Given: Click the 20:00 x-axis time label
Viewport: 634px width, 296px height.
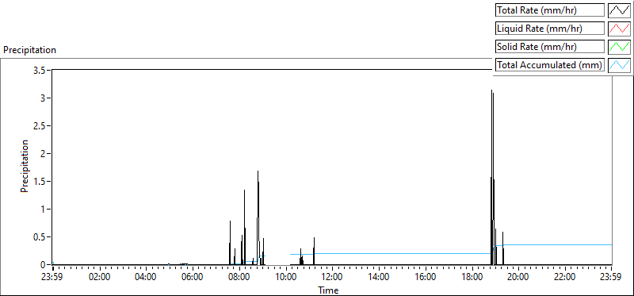Looking at the screenshot, I should 518,278.
